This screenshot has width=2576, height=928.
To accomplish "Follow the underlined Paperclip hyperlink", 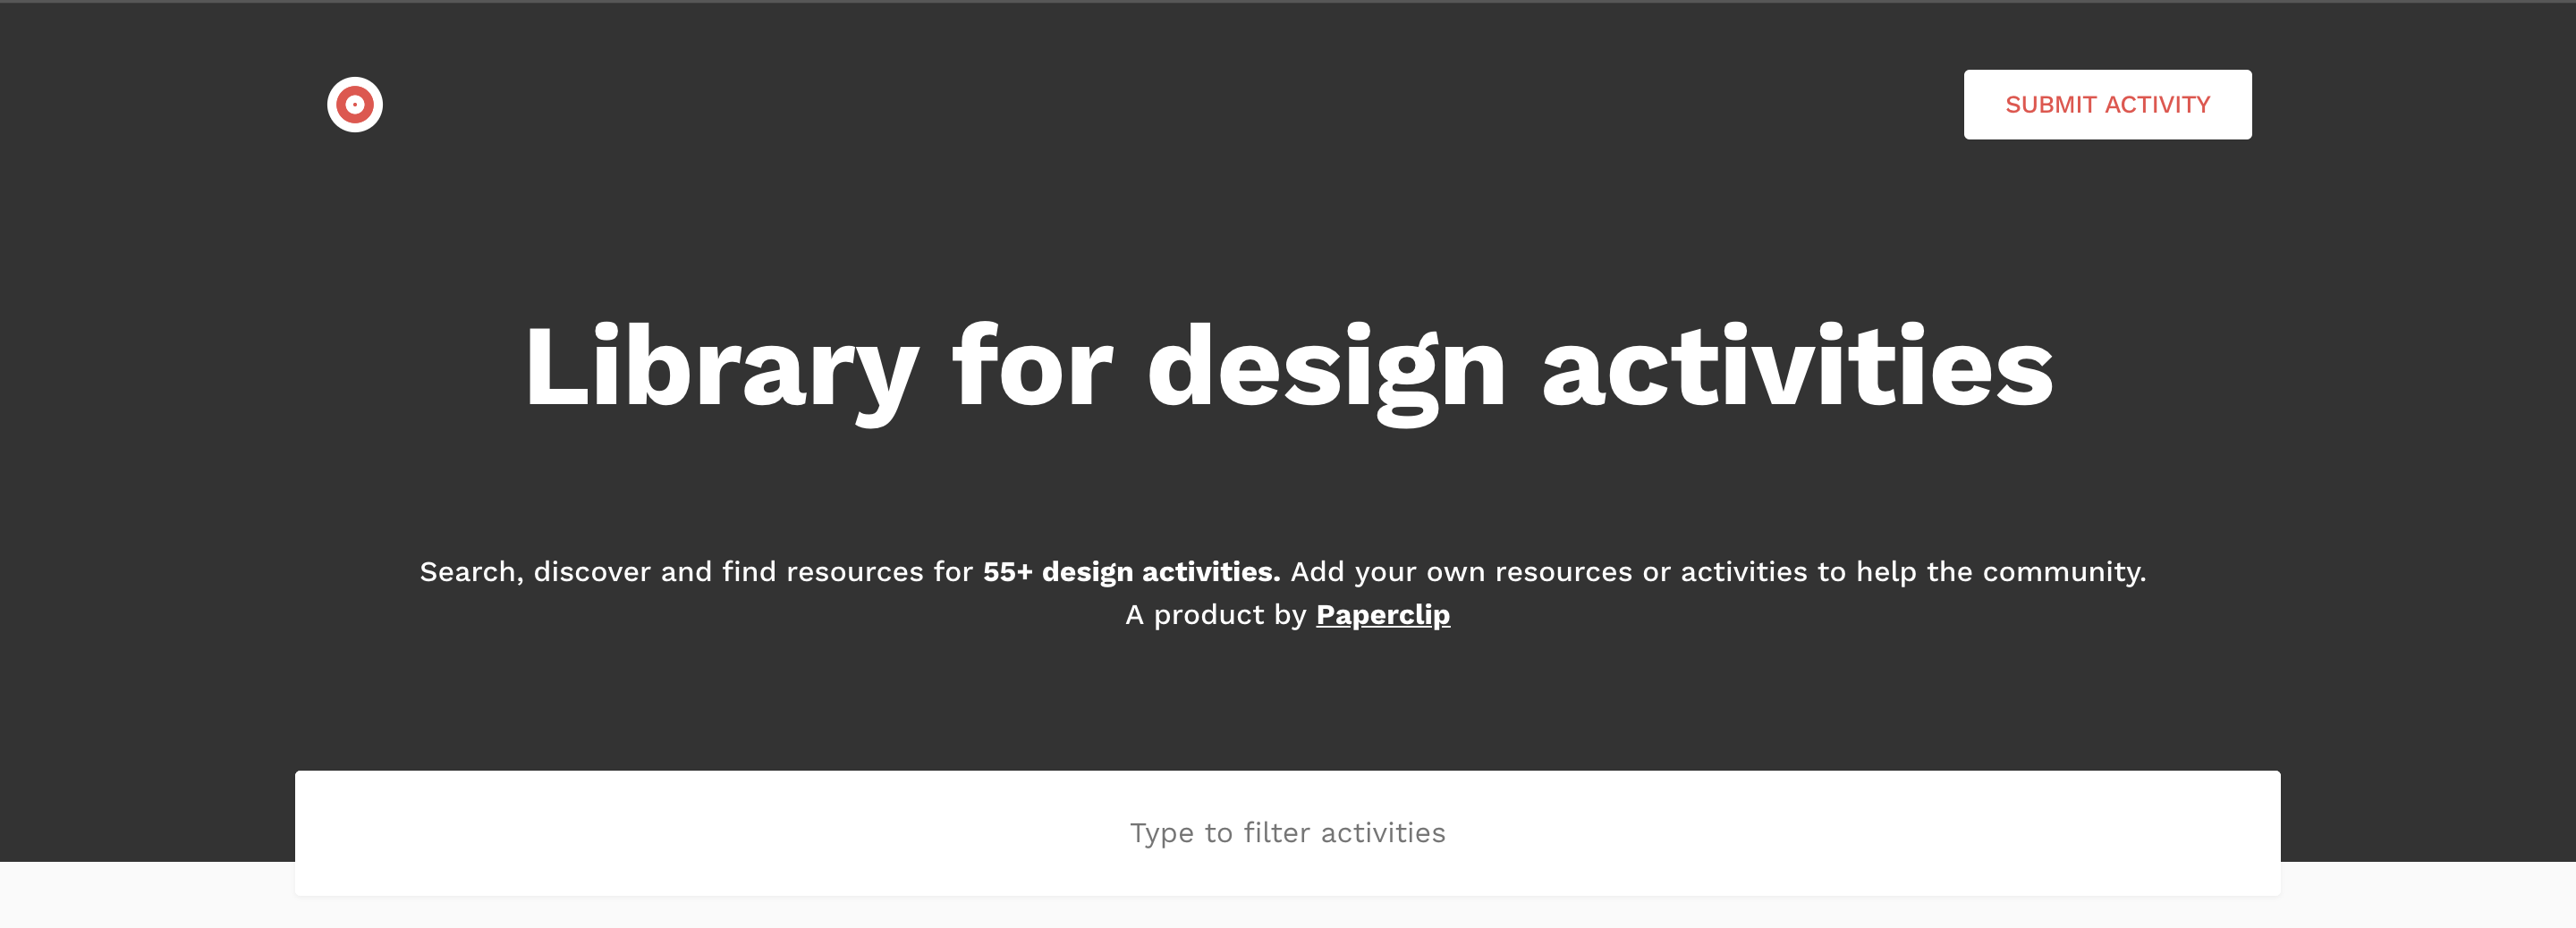I will coord(1384,615).
